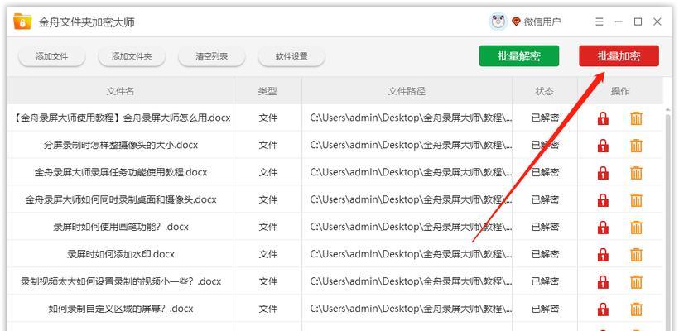Click the VIP diamond icon beside 微信用户
Viewport: 679px width, 331px height.
coord(516,22)
